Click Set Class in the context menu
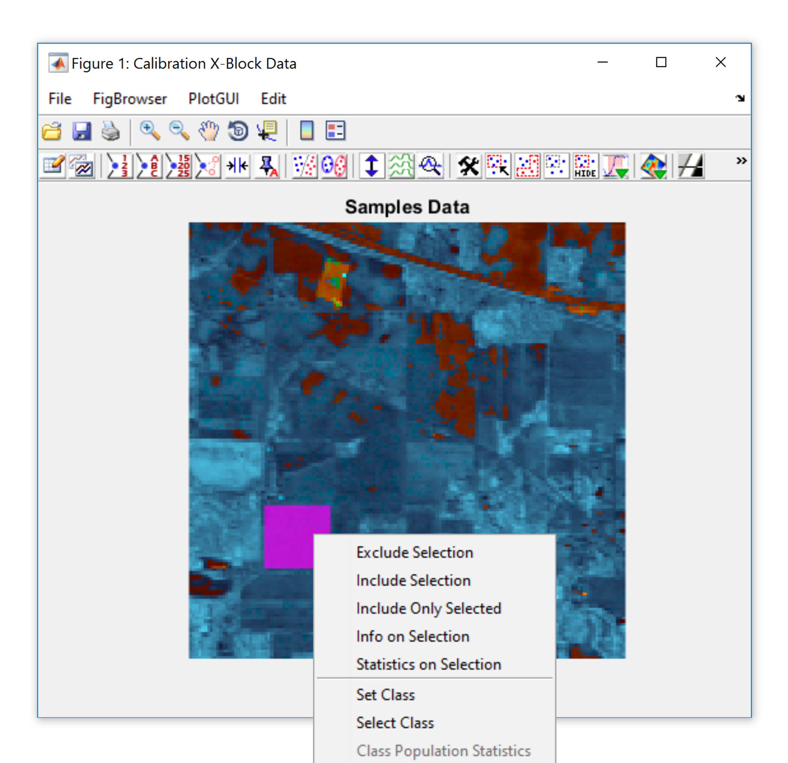Image resolution: width=788 pixels, height=763 pixels. click(385, 695)
